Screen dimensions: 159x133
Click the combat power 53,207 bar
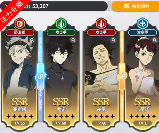tap(54, 6)
